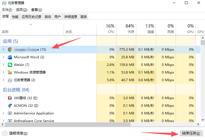Click the 后台进程 (84) group heading
The height and width of the screenshot is (140, 205).
16,90
